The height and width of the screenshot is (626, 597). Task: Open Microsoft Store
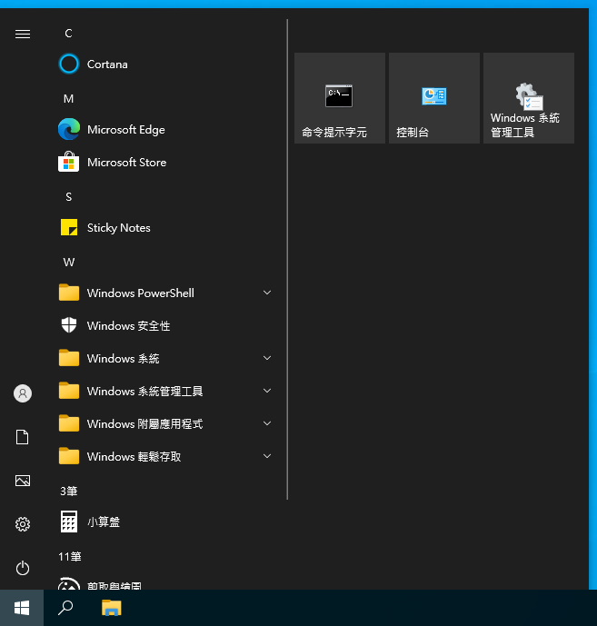click(165, 163)
